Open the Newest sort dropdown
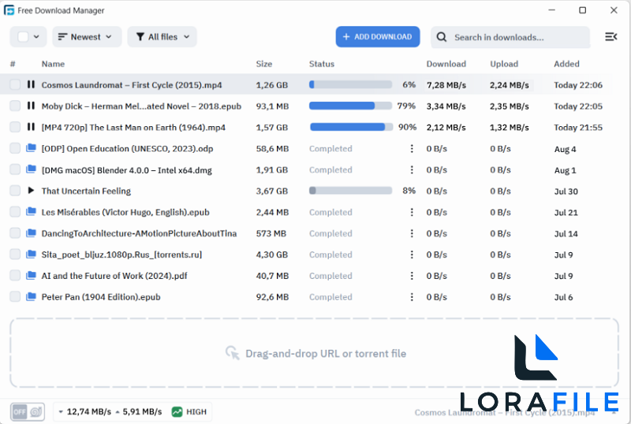This screenshot has width=631, height=424. 87,37
